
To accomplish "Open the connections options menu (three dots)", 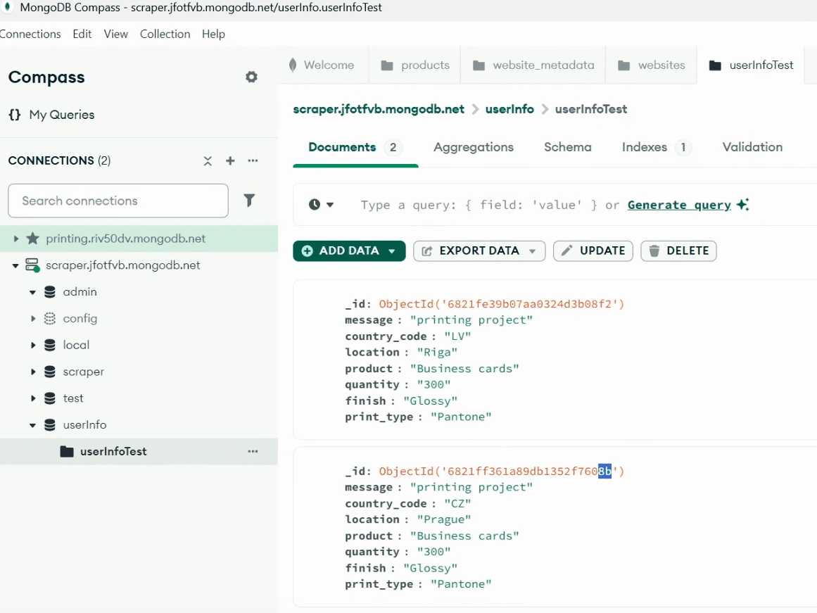I will 253,161.
